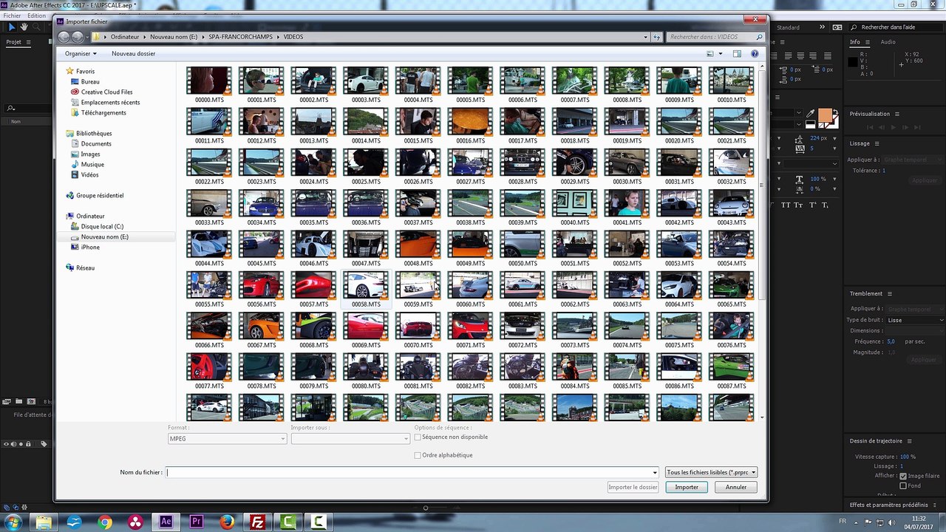Click the Windows Start button
This screenshot has width=946, height=532.
(x=13, y=522)
